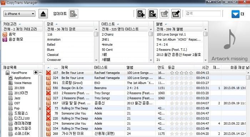Image resolution: width=250 pixels, height=137 pixels.
Task: Set star rating for track 268
Action: pyautogui.click(x=181, y=134)
